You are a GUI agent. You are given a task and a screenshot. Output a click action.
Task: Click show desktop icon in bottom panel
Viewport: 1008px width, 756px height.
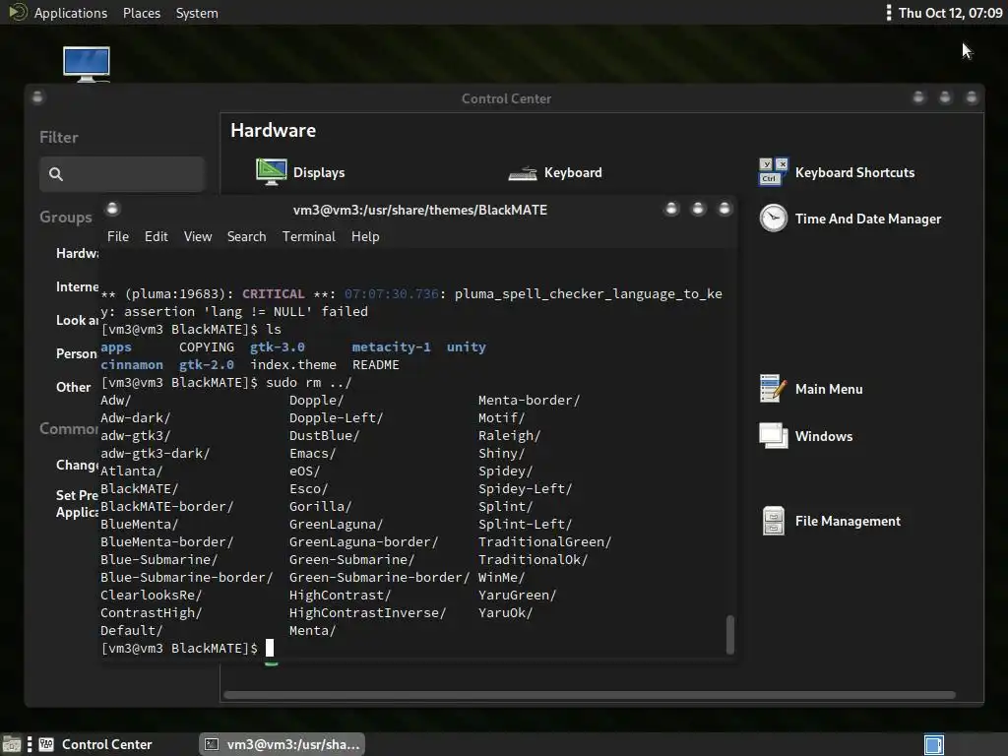click(12, 744)
